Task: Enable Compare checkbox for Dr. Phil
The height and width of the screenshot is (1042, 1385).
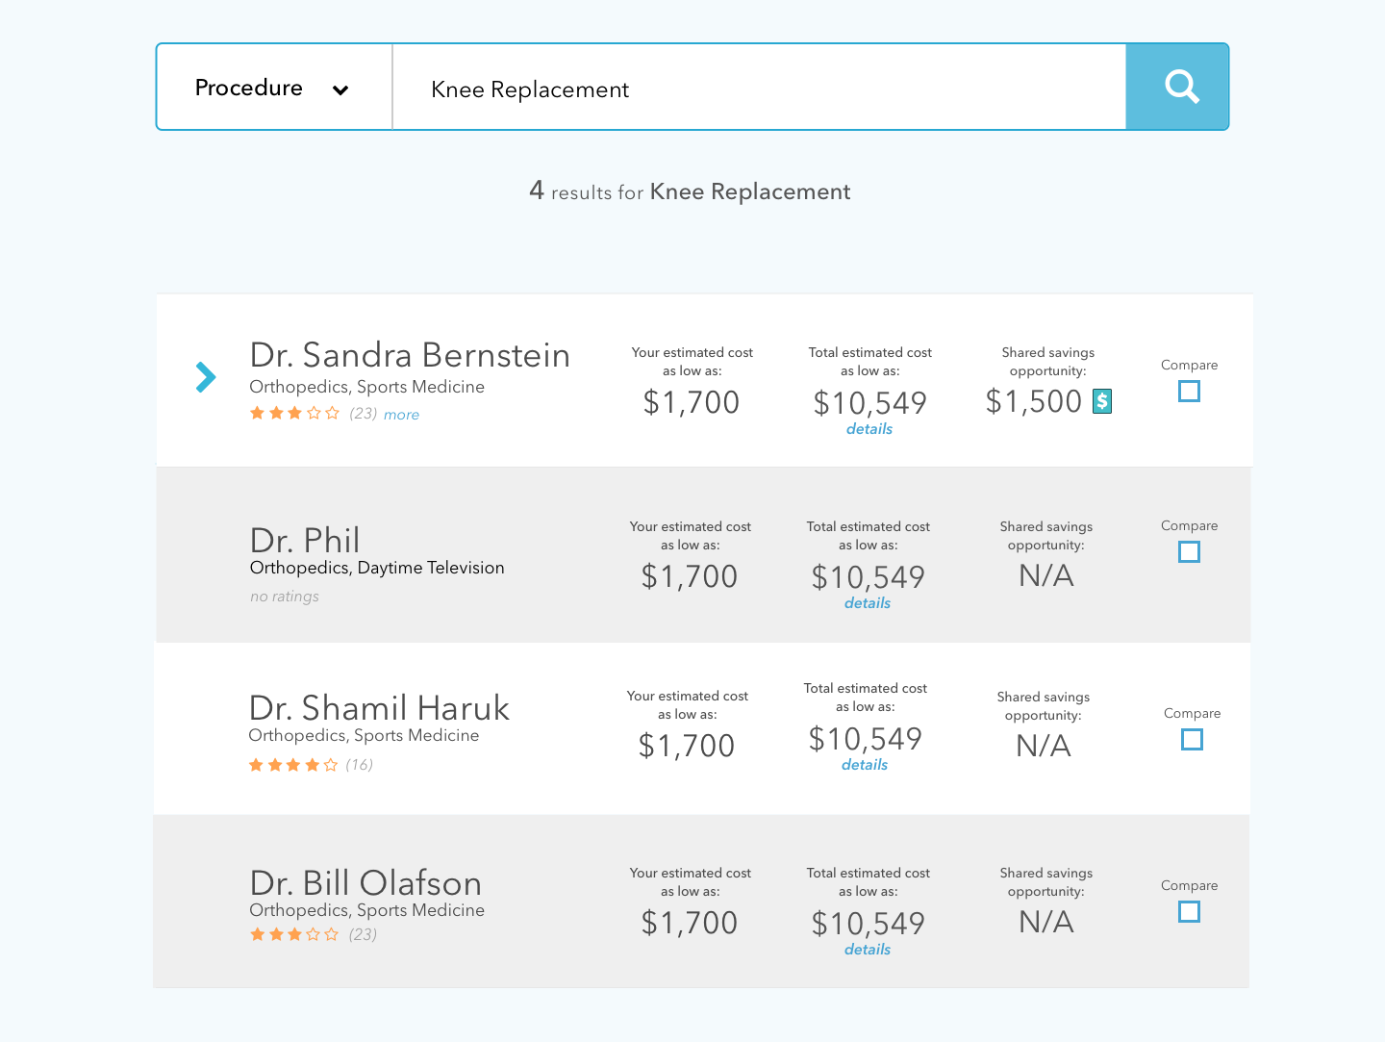Action: coord(1189,552)
